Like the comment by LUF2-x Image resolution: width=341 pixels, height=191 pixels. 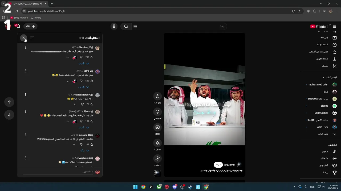coord(92,81)
